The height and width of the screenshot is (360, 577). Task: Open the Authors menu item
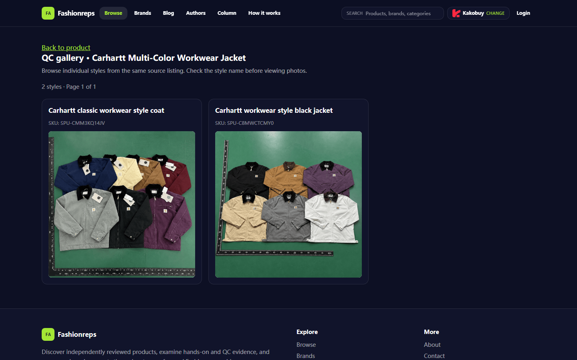click(196, 13)
